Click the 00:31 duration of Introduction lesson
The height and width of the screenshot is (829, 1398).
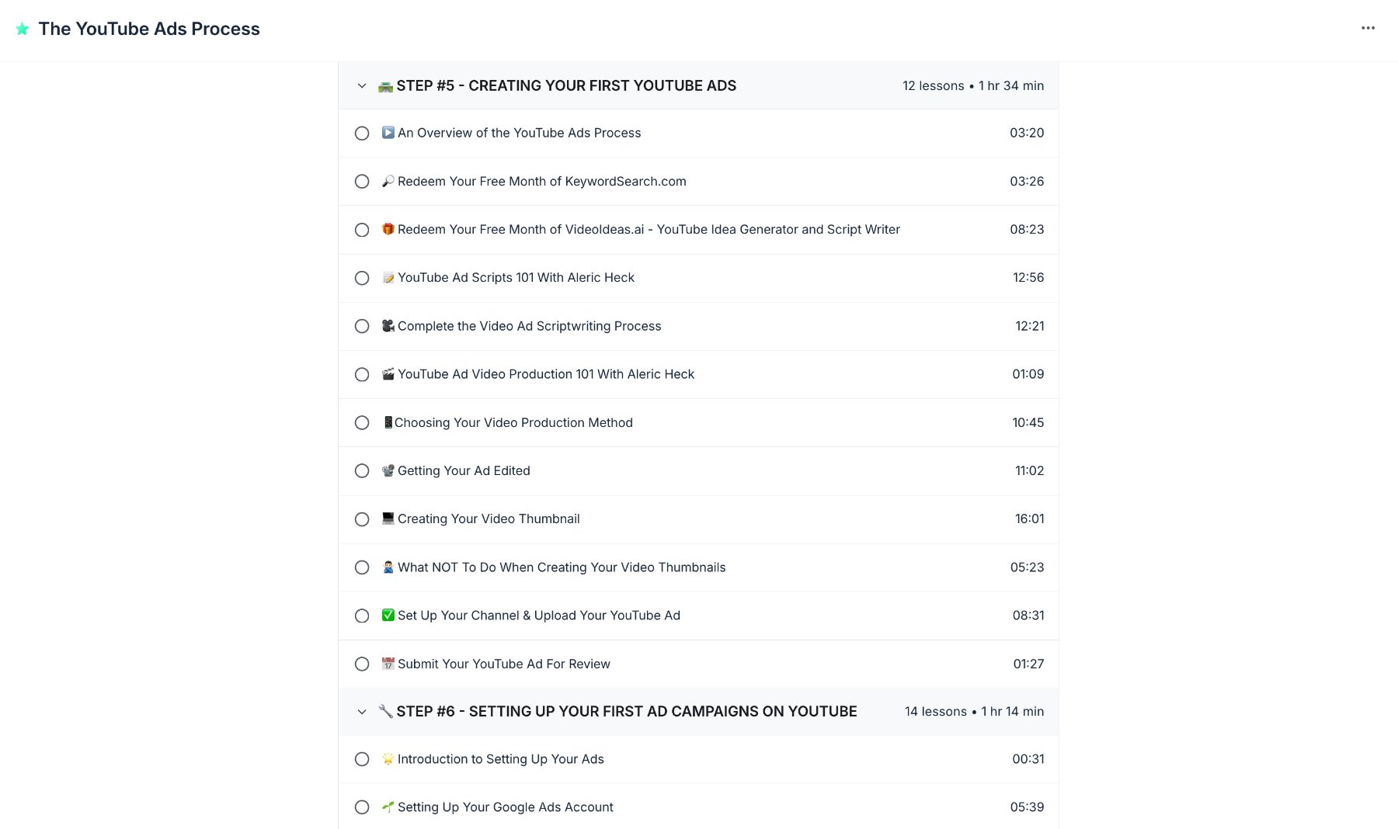click(x=1028, y=759)
